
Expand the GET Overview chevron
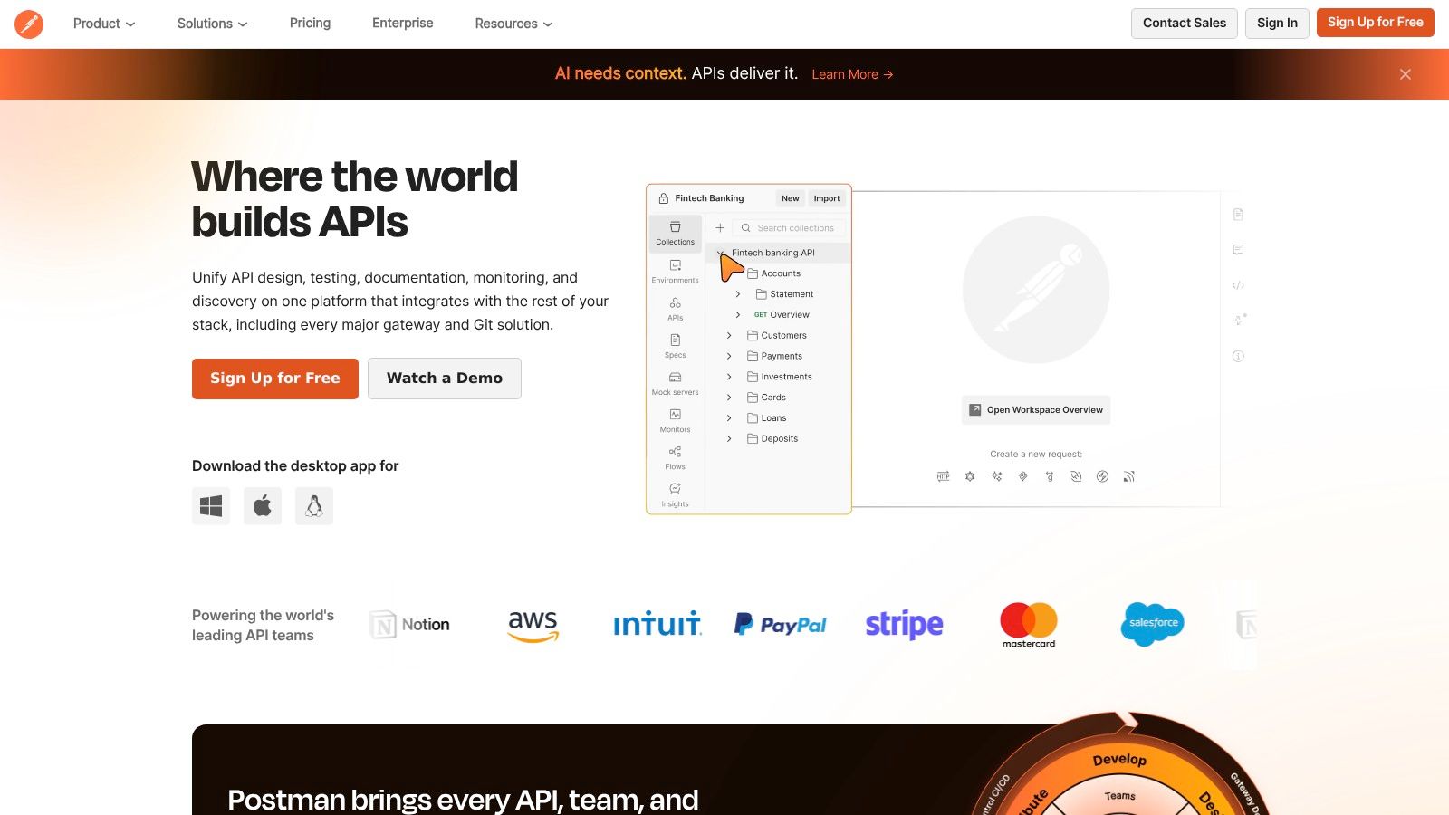[738, 315]
